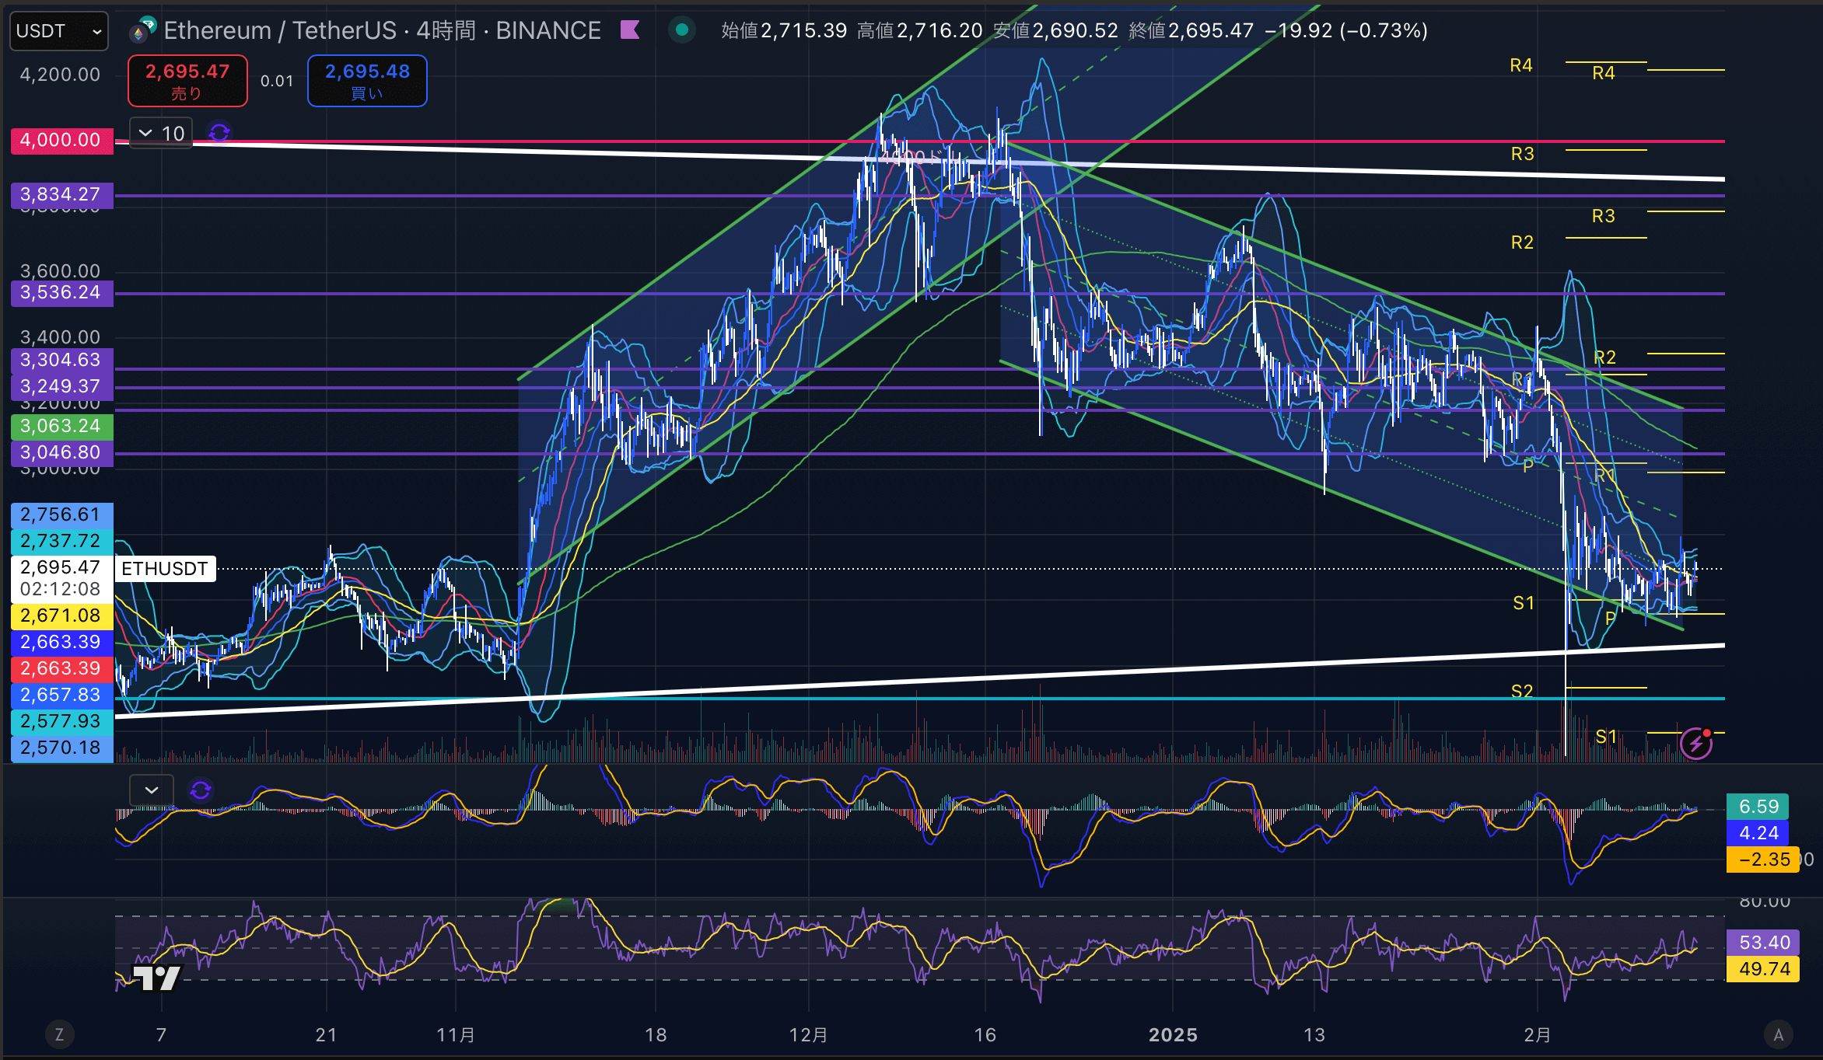This screenshot has width=1823, height=1060.
Task: Select the 2,737.72 cyan price label
Action: 61,541
